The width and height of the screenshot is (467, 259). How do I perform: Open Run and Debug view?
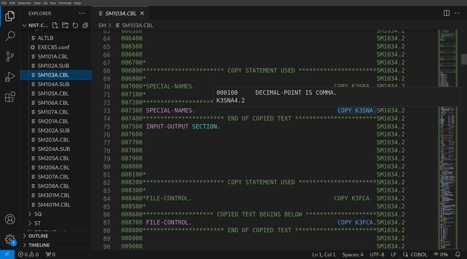click(10, 77)
